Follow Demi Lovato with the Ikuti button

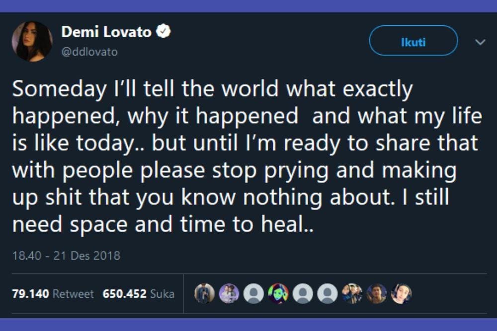(x=413, y=40)
